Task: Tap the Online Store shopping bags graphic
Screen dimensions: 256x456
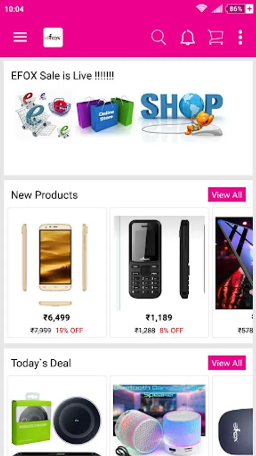Action: [105, 113]
